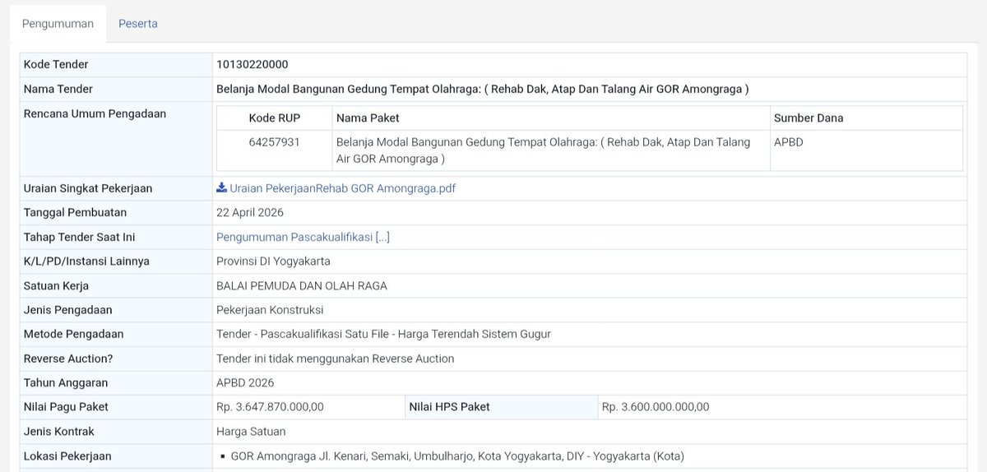Select tender code 10130220000
This screenshot has width=987, height=472.
252,64
